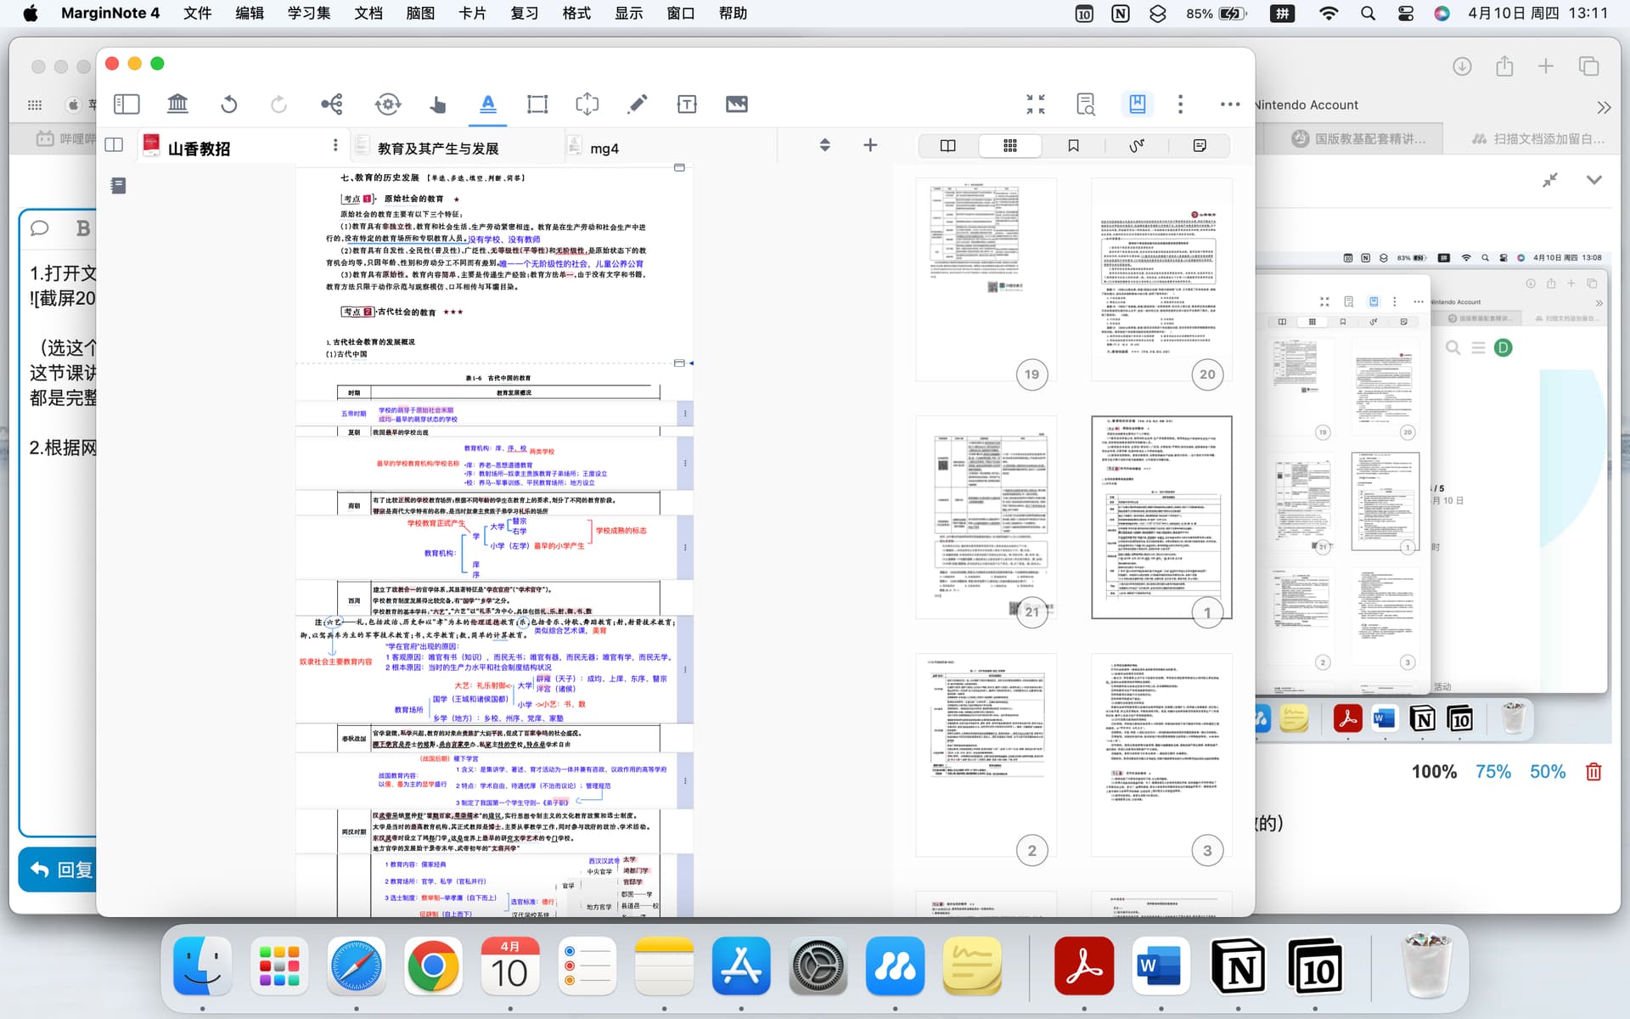The height and width of the screenshot is (1019, 1630).
Task: Open Spotlight search in the menu bar
Action: (x=1368, y=14)
